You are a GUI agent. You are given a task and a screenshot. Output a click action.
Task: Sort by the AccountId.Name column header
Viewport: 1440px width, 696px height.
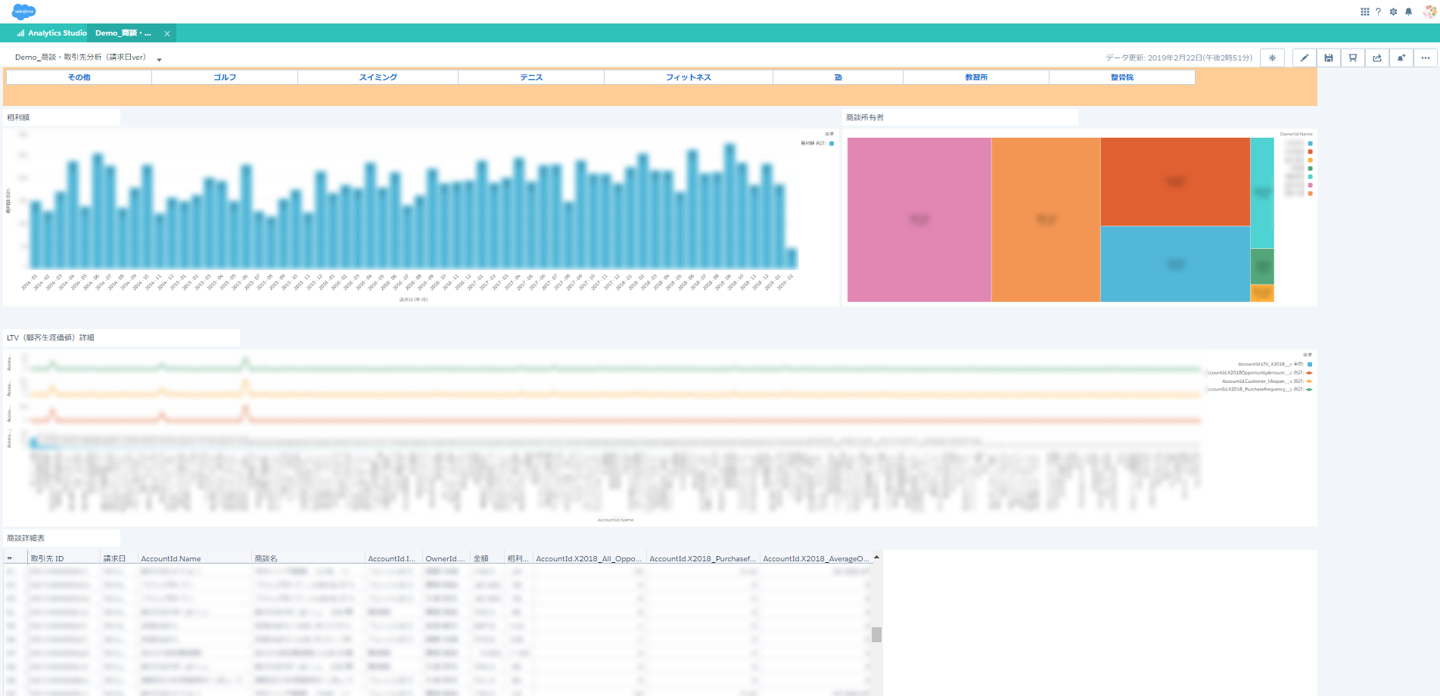tap(171, 559)
